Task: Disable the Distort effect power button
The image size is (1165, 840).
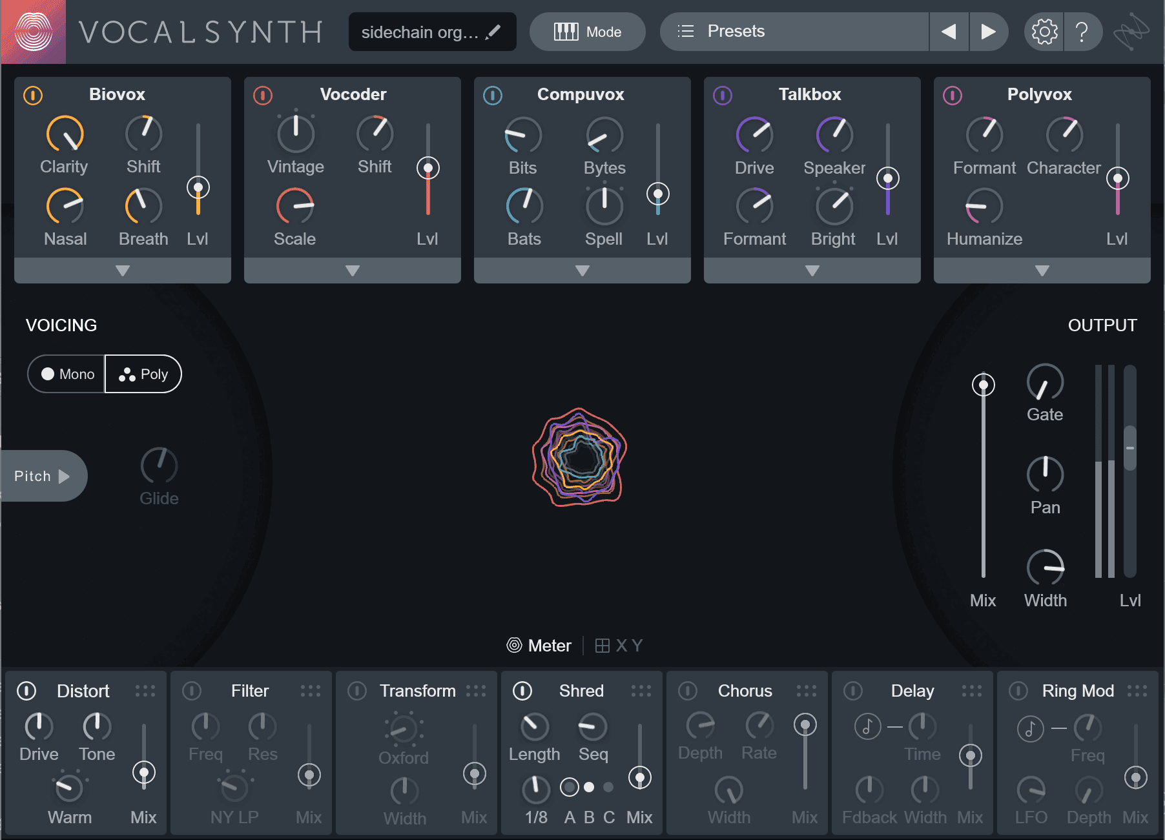Action: (26, 691)
